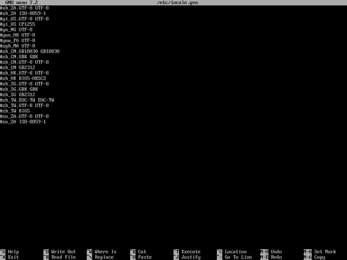Place cursor on #zh_HK.UTF-8 UTF-8 line
This screenshot has height=260, width=347.
coord(24,73)
